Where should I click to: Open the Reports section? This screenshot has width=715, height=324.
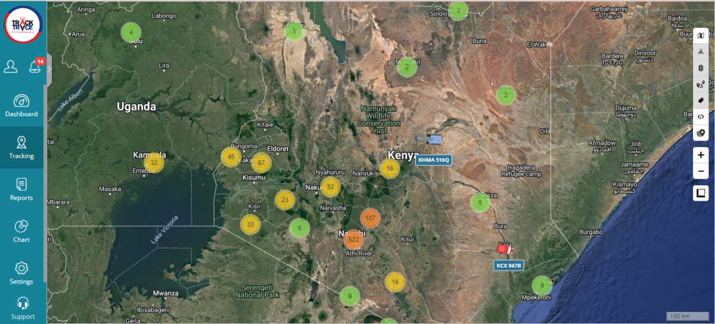coord(22,189)
